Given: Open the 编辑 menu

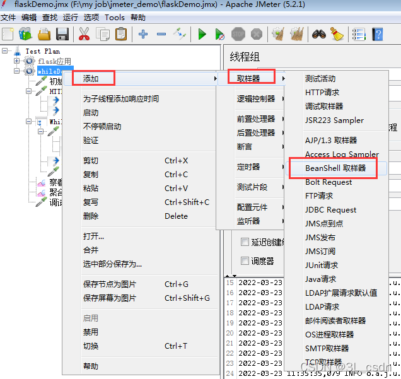Looking at the screenshot, I should coord(29,18).
